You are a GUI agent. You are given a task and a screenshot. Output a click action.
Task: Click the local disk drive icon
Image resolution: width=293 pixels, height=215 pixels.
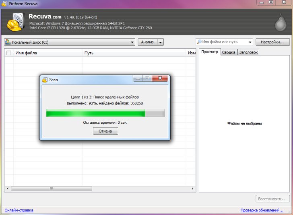coord(8,42)
